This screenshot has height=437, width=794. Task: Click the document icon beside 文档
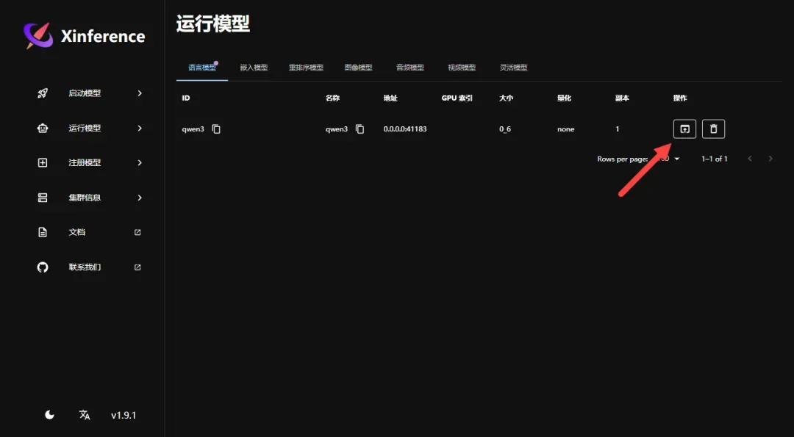43,232
